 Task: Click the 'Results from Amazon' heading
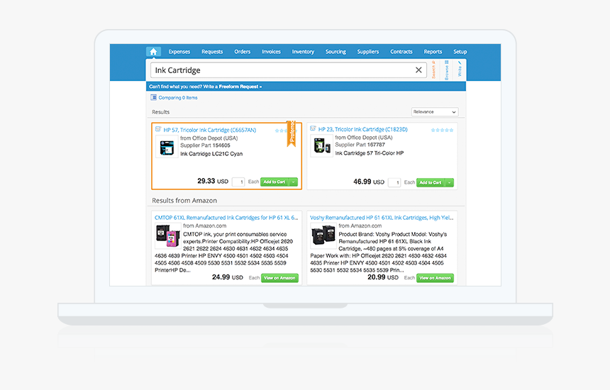tap(184, 200)
